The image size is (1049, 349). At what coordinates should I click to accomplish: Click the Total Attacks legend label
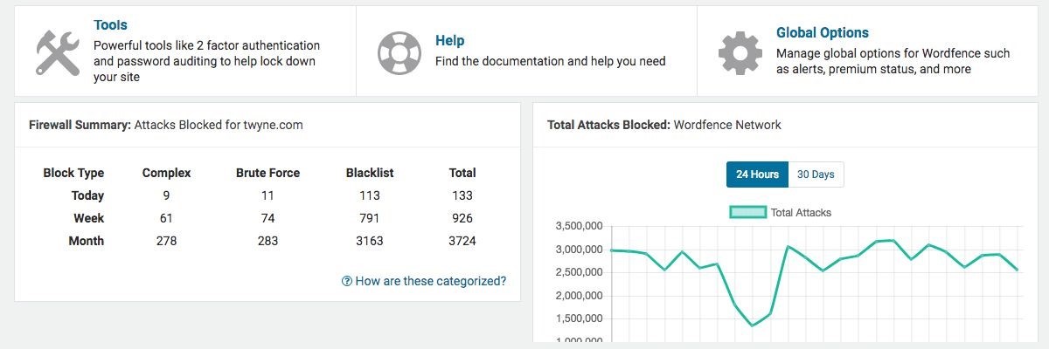(x=801, y=212)
